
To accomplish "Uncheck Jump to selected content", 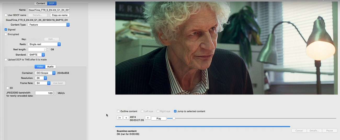I will click(x=175, y=111).
